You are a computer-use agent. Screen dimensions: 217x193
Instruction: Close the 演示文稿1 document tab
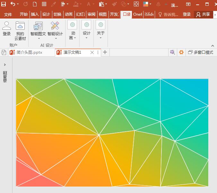[92, 52]
